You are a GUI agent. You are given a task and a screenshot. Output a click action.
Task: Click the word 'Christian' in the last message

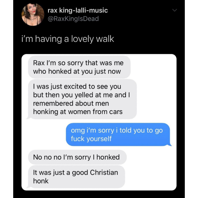[x=104, y=173]
